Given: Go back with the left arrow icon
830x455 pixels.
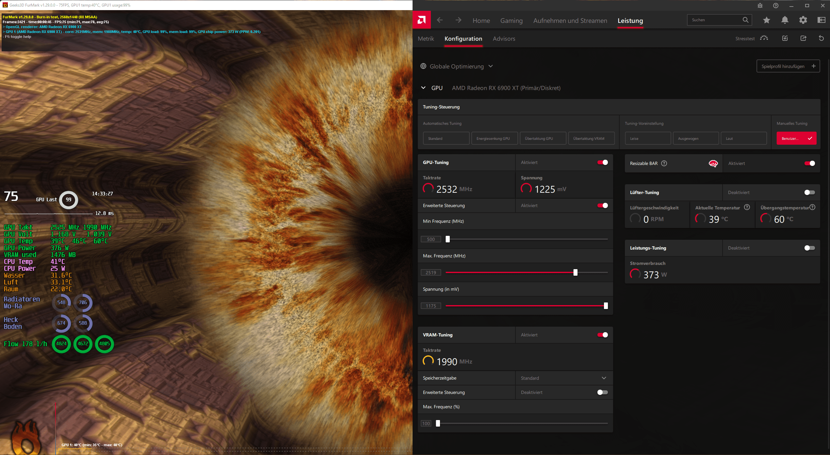Looking at the screenshot, I should 440,20.
